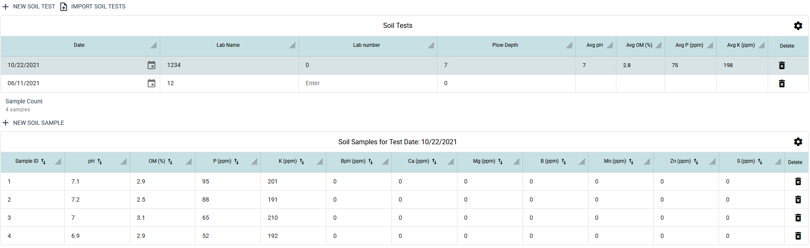This screenshot has width=810, height=248.
Task: Delete soil sample with ID 1
Action: (x=798, y=181)
